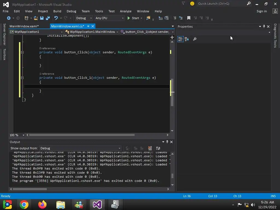Click the editor vertical scrollbar thumb
The height and width of the screenshot is (210, 280).
tap(172, 92)
